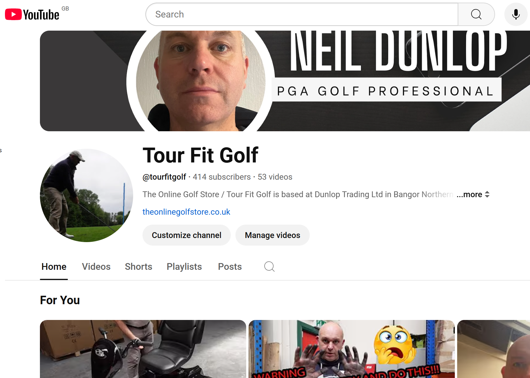The width and height of the screenshot is (530, 378).
Task: Open the golf buggy video thumbnail
Action: coord(143,349)
